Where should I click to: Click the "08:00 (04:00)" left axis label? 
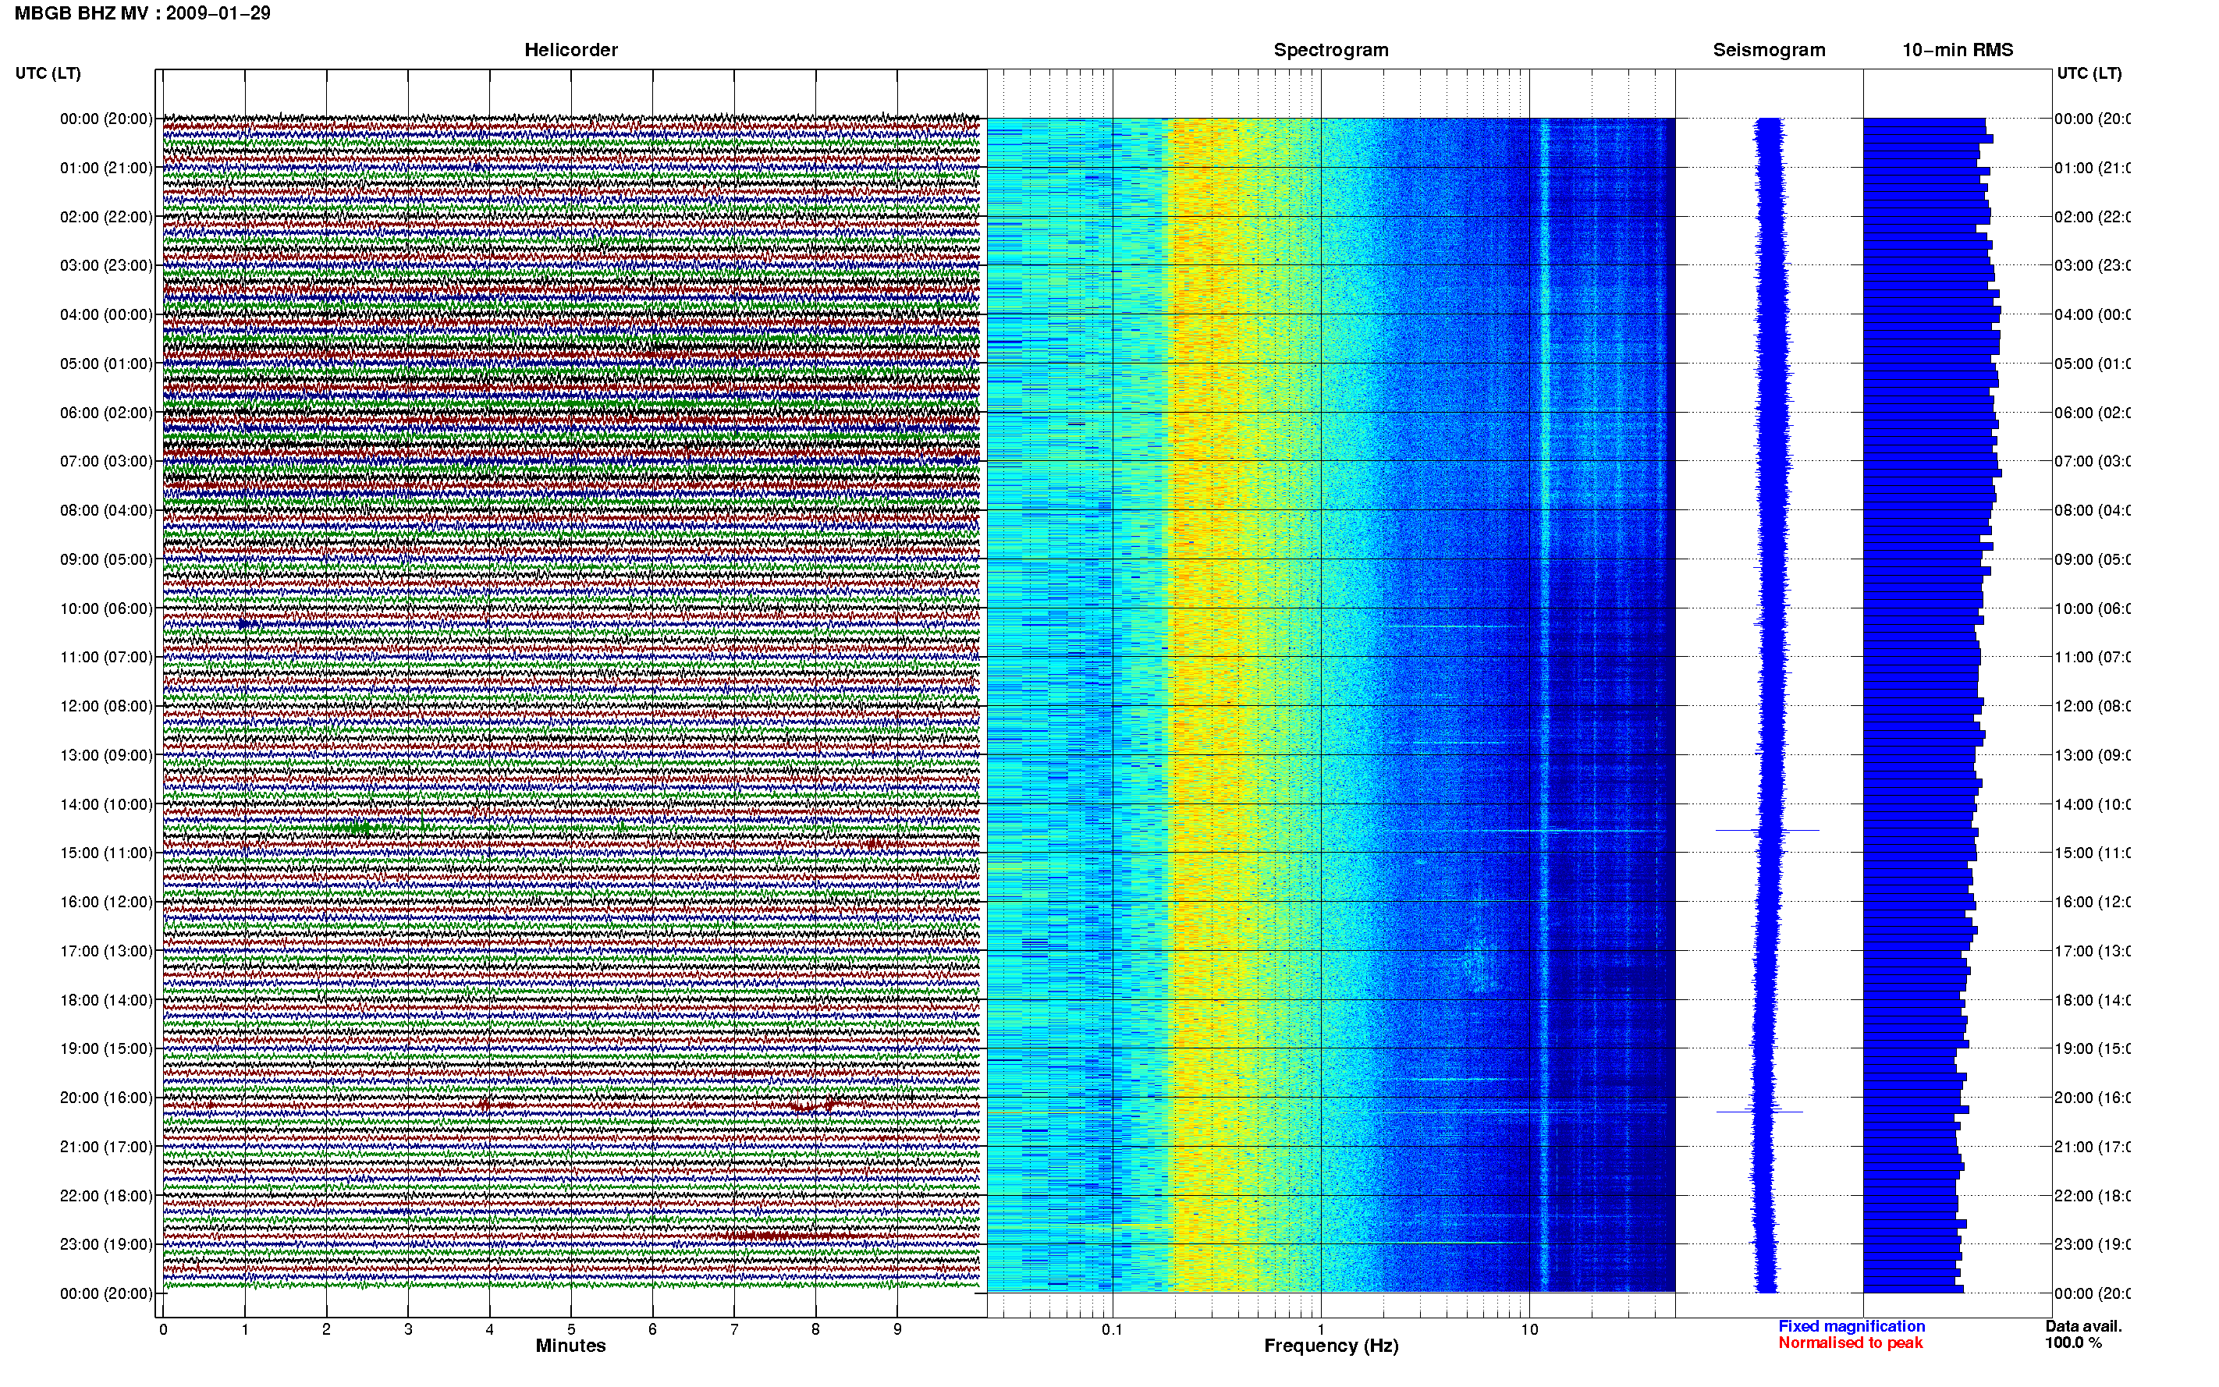click(106, 510)
